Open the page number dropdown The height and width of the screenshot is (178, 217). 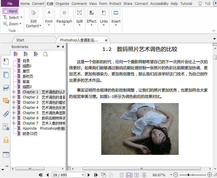(x=83, y=175)
